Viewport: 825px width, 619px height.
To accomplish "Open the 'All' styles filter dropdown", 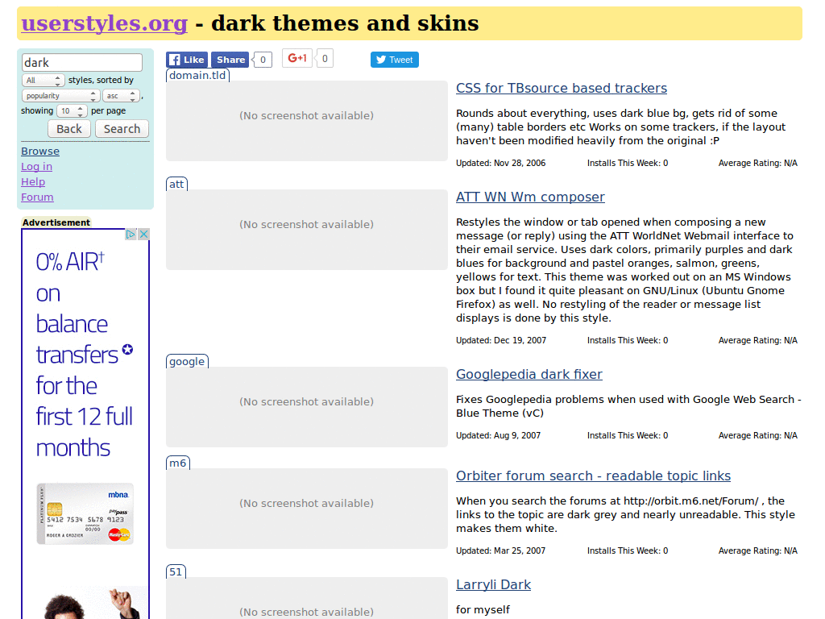I will pos(44,80).
